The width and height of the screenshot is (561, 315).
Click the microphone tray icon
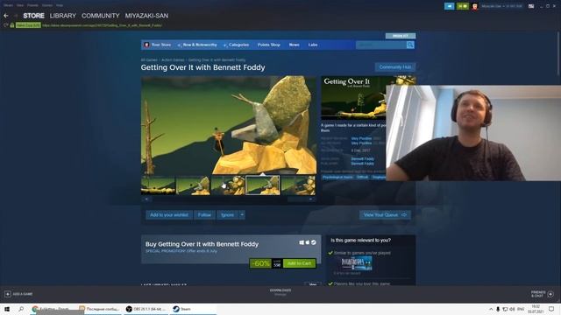(x=498, y=309)
